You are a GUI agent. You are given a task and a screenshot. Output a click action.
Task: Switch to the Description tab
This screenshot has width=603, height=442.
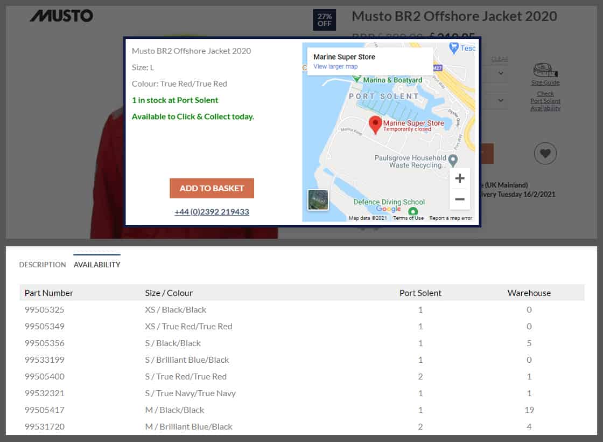point(43,265)
